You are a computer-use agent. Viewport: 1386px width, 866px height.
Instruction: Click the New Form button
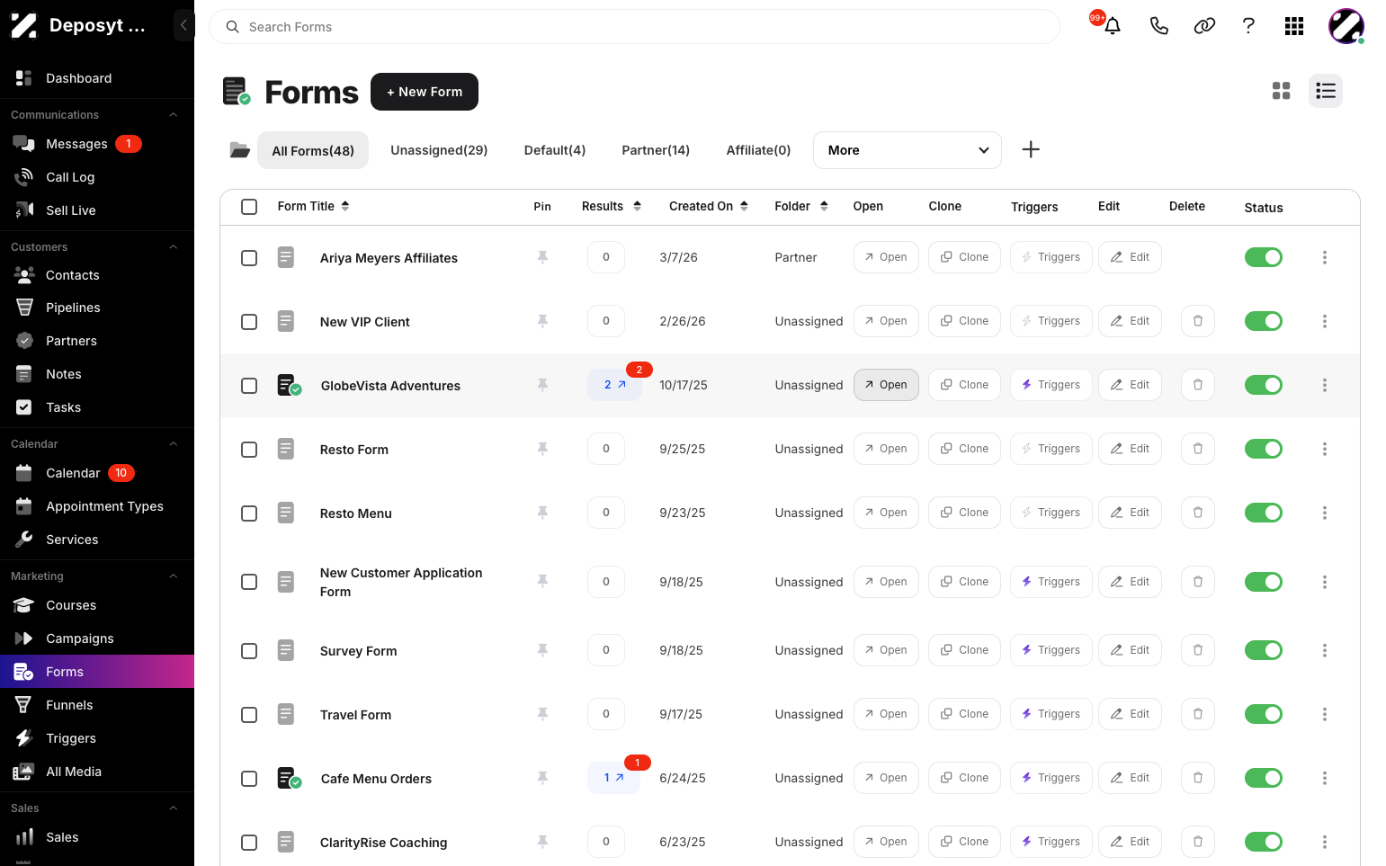pyautogui.click(x=425, y=92)
